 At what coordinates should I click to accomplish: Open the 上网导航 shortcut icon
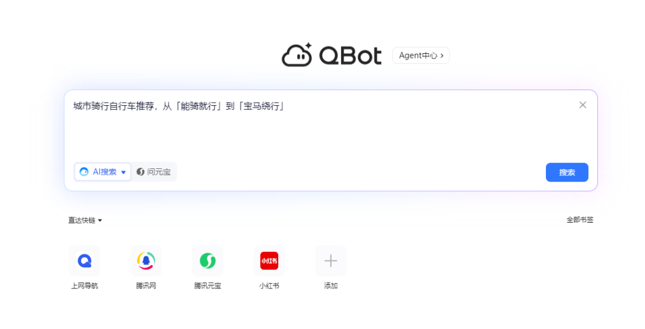tap(84, 261)
